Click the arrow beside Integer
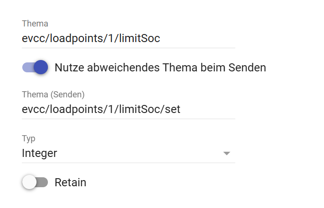Screen dimensions: 324x208 coord(227,154)
